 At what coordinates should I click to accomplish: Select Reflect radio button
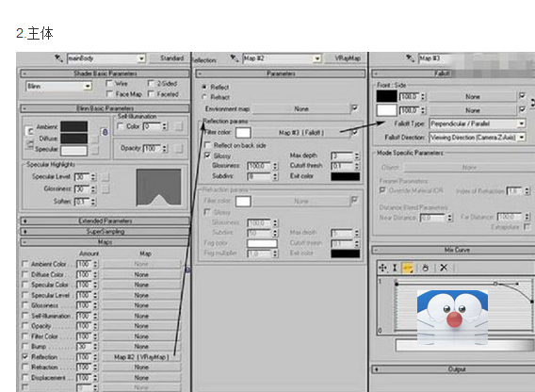pos(204,87)
